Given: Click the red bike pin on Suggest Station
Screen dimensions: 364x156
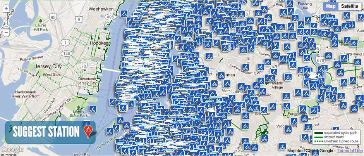Looking at the screenshot, I should coord(88,132).
